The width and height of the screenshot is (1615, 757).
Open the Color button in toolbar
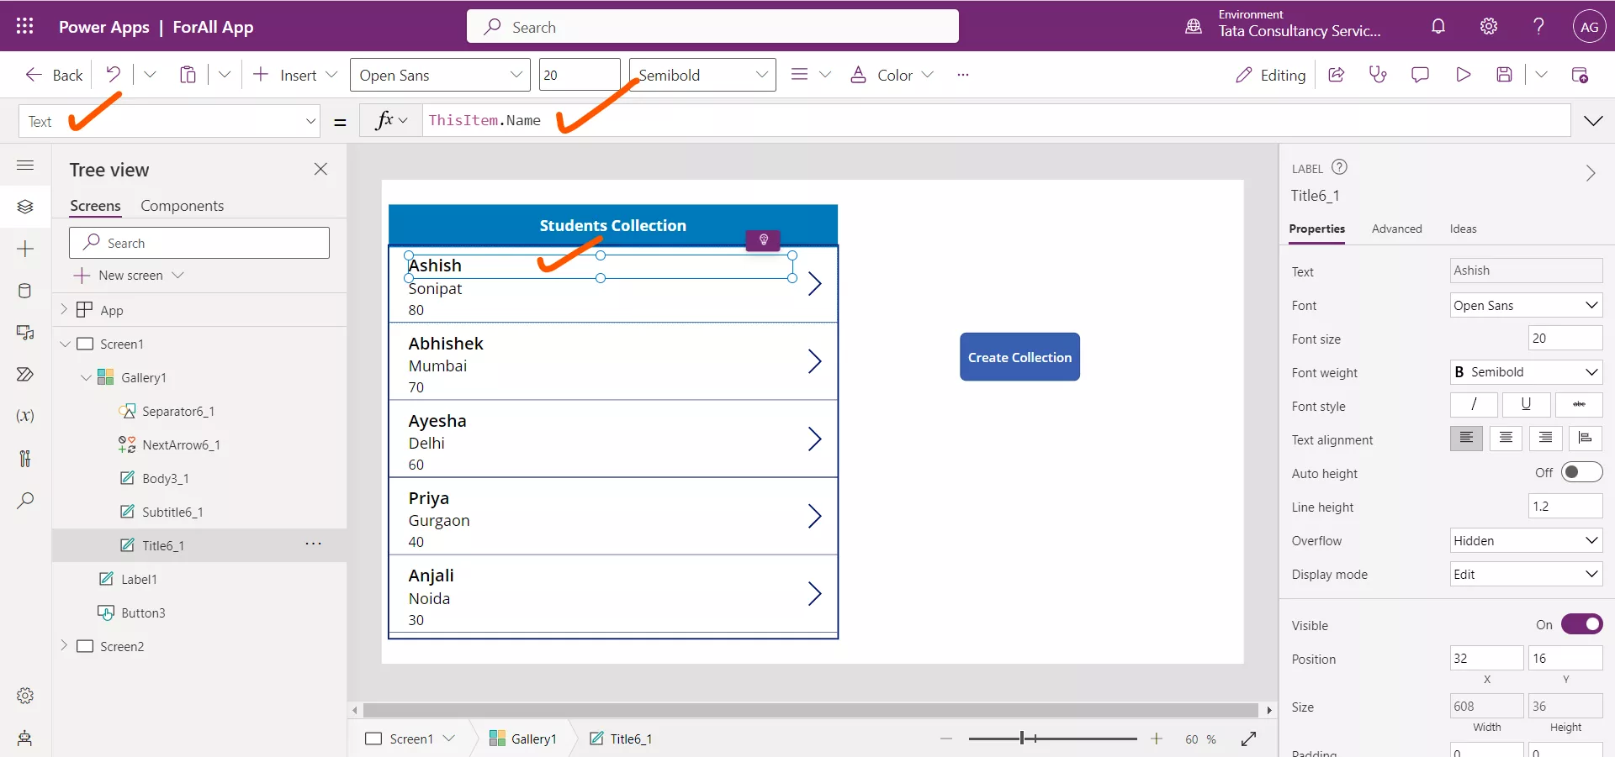(892, 75)
